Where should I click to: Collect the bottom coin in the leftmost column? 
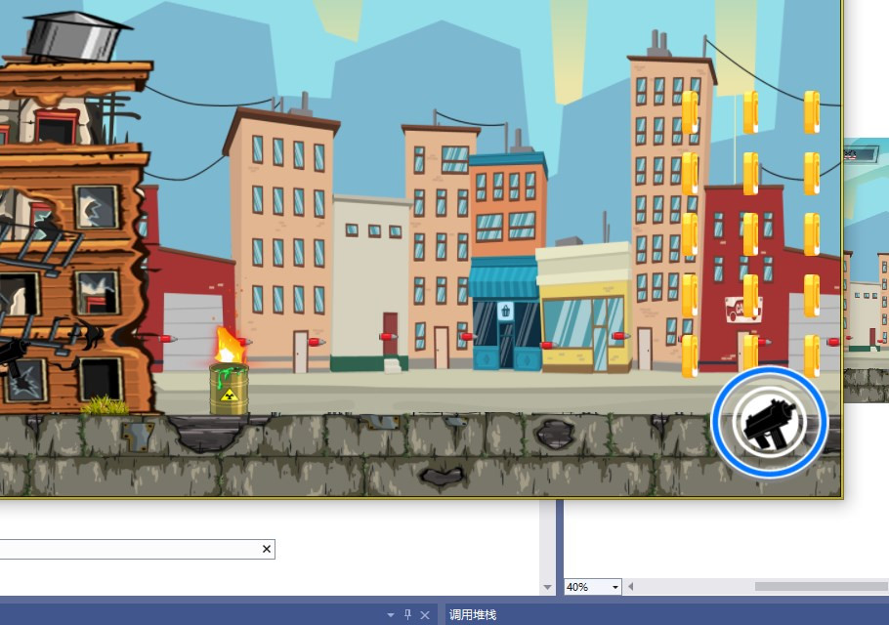[689, 355]
